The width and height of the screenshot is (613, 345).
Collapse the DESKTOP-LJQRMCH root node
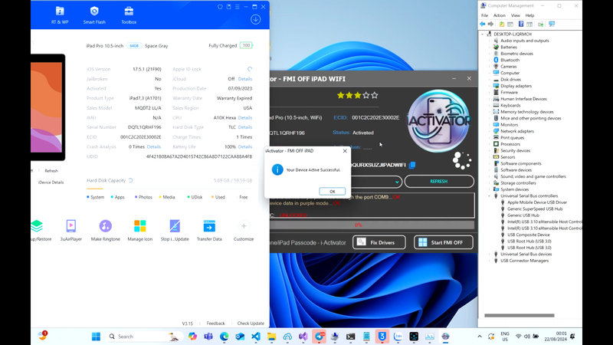(x=483, y=34)
